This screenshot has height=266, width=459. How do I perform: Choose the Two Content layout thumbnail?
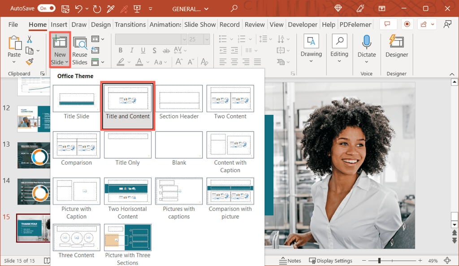coord(230,99)
